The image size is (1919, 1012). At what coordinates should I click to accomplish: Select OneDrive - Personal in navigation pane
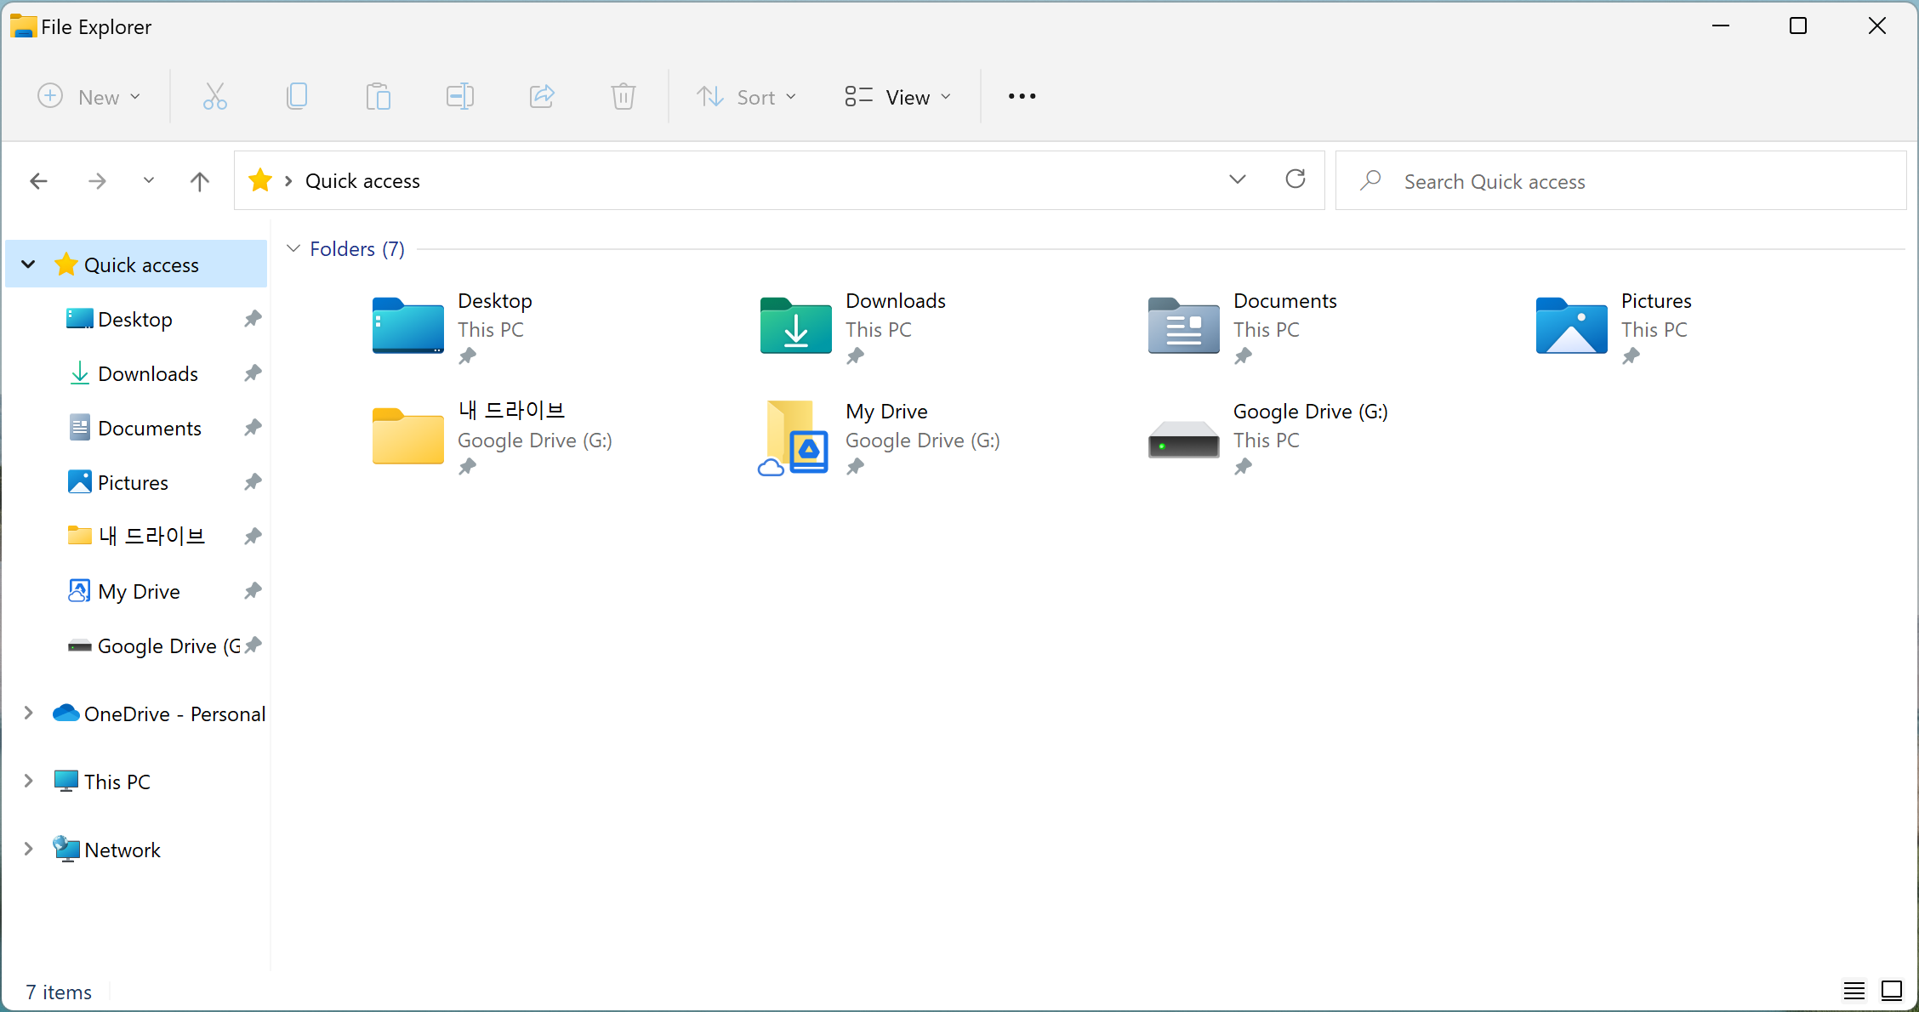click(136, 714)
